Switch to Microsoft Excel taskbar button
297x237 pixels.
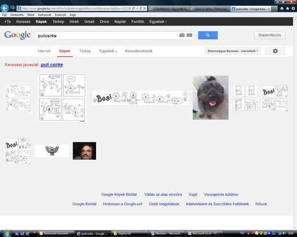(204, 233)
